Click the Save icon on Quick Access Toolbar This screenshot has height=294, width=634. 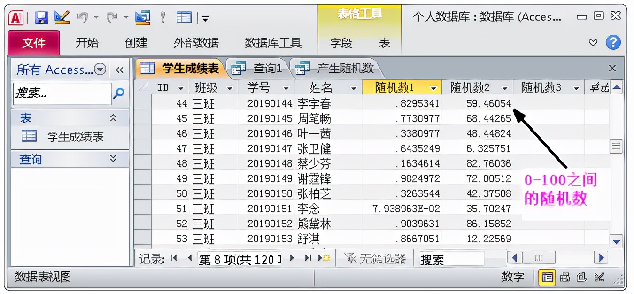41,17
